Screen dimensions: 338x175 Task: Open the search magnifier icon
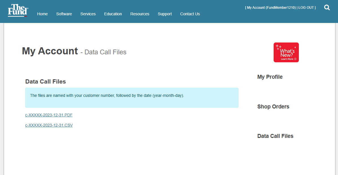pos(327,8)
